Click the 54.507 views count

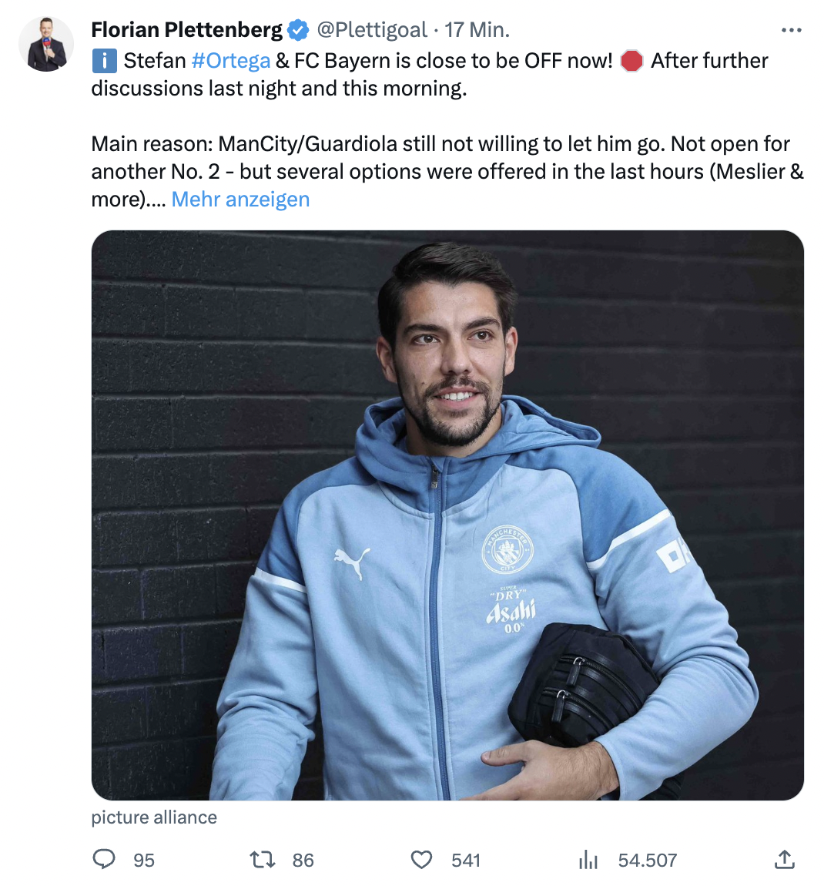647,860
